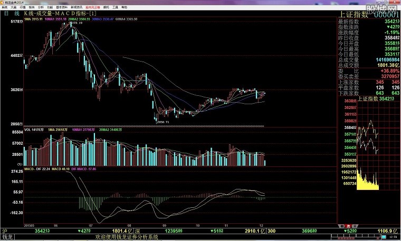Open the 帮助 menu
The height and width of the screenshot is (241, 401).
click(x=124, y=8)
